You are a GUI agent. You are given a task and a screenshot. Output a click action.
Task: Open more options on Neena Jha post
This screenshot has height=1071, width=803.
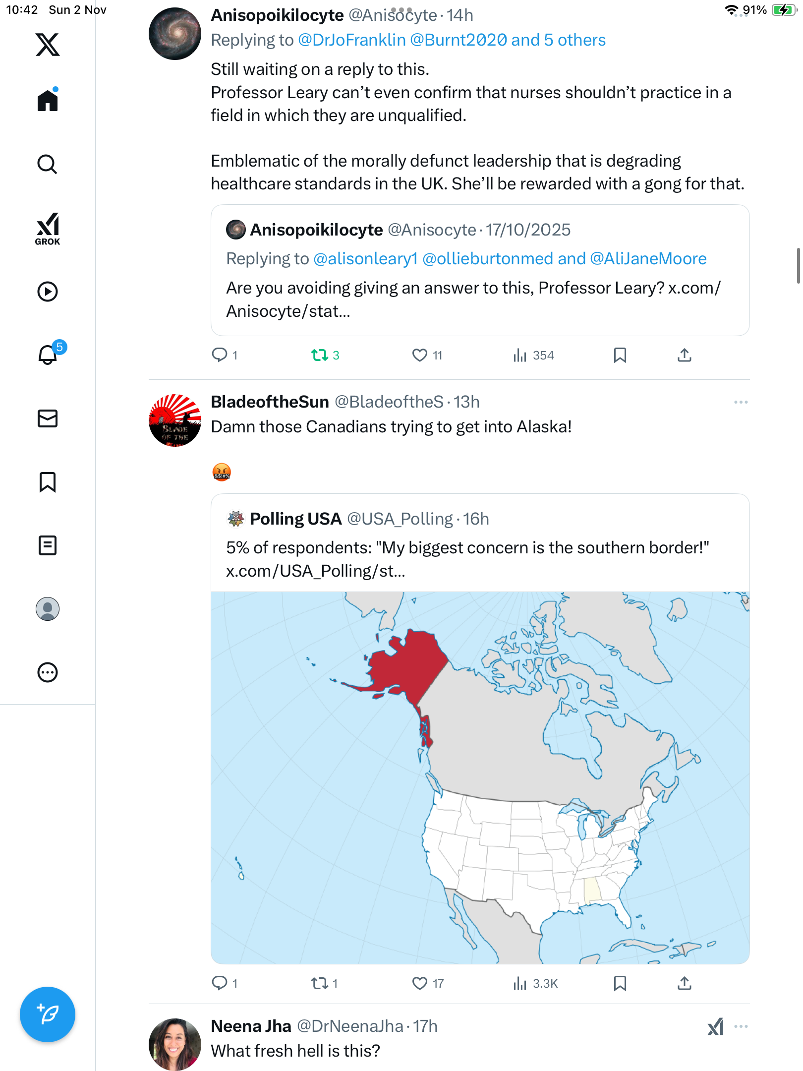click(x=741, y=1026)
